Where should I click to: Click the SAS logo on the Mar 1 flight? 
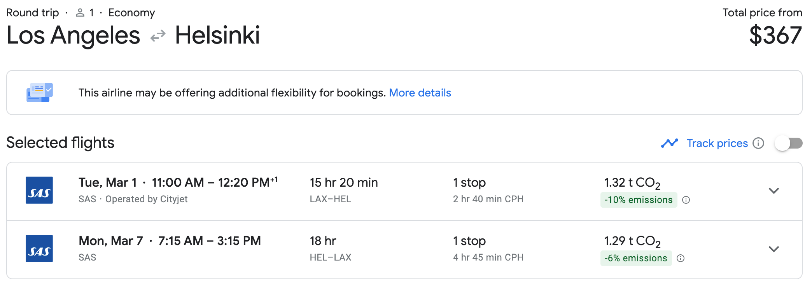39,190
